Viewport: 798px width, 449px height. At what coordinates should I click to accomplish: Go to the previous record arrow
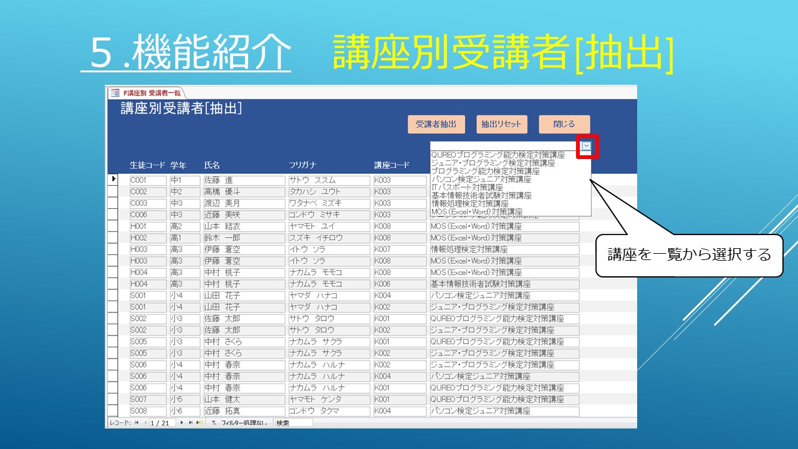(x=146, y=423)
